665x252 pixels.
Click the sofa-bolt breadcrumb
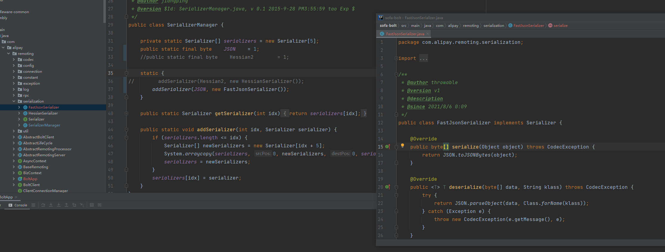[388, 26]
